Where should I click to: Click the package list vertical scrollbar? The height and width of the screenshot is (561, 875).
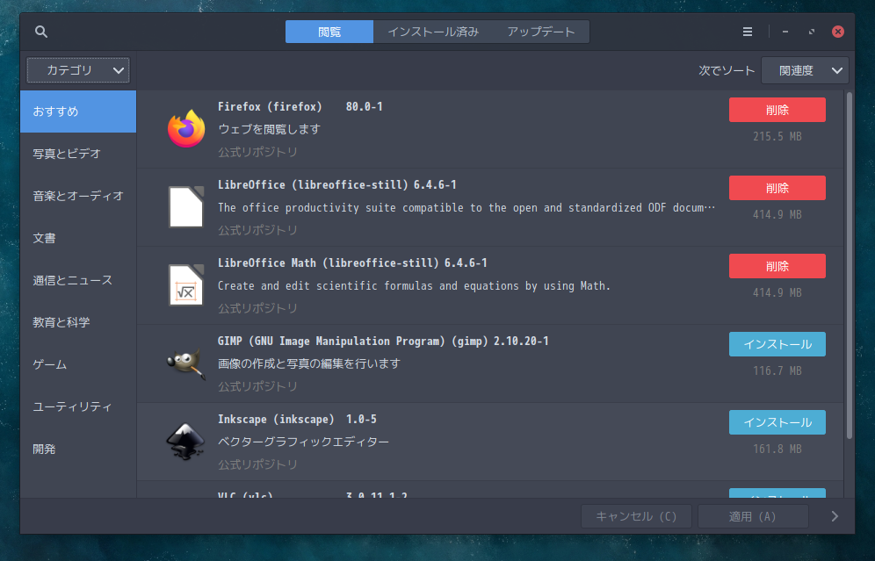click(850, 265)
